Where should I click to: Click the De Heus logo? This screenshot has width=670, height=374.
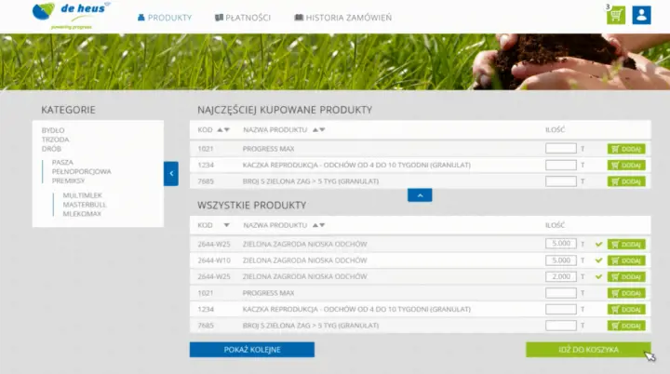tap(70, 15)
